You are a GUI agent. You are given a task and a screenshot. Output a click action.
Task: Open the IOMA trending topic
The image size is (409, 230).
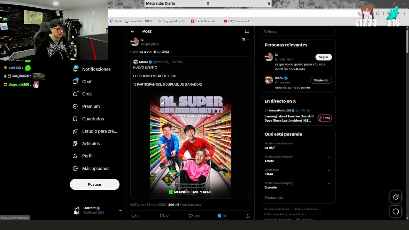[269, 174]
